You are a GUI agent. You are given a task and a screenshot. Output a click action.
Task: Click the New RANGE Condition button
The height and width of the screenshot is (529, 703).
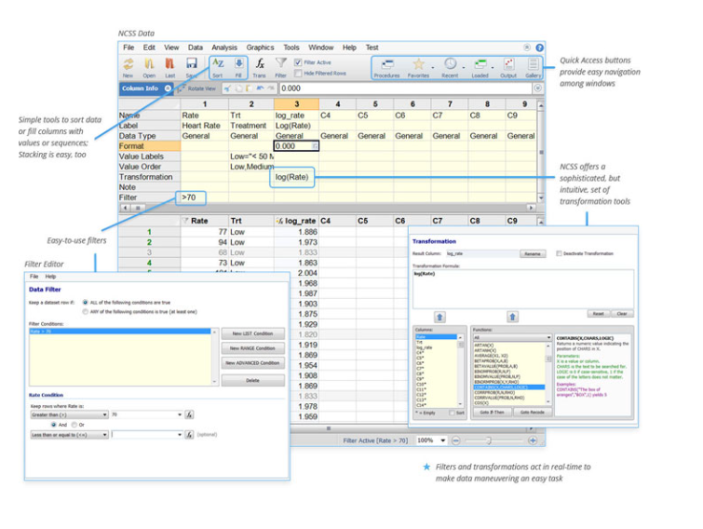(251, 348)
